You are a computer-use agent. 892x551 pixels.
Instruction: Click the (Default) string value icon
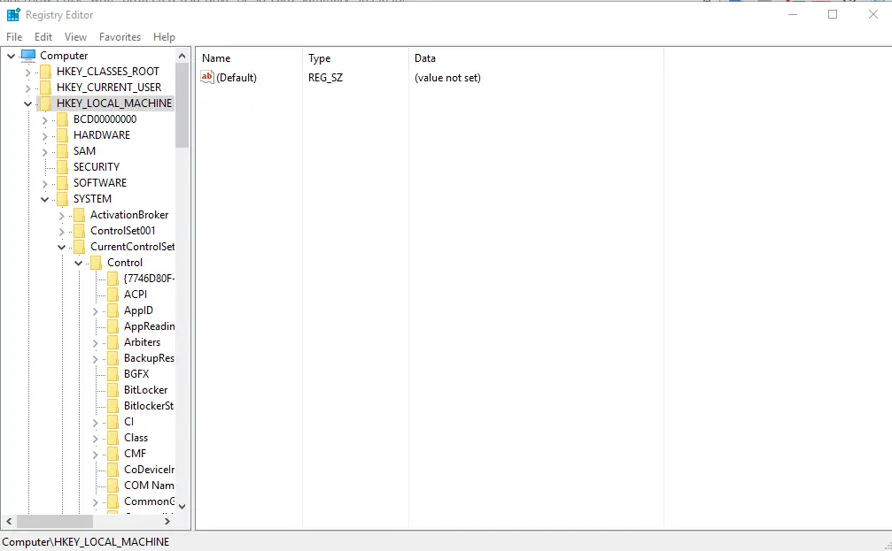(x=207, y=77)
